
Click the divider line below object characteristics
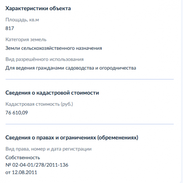90,79
